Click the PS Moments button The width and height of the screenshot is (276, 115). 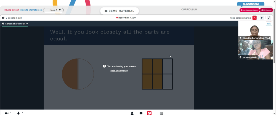[266, 10]
